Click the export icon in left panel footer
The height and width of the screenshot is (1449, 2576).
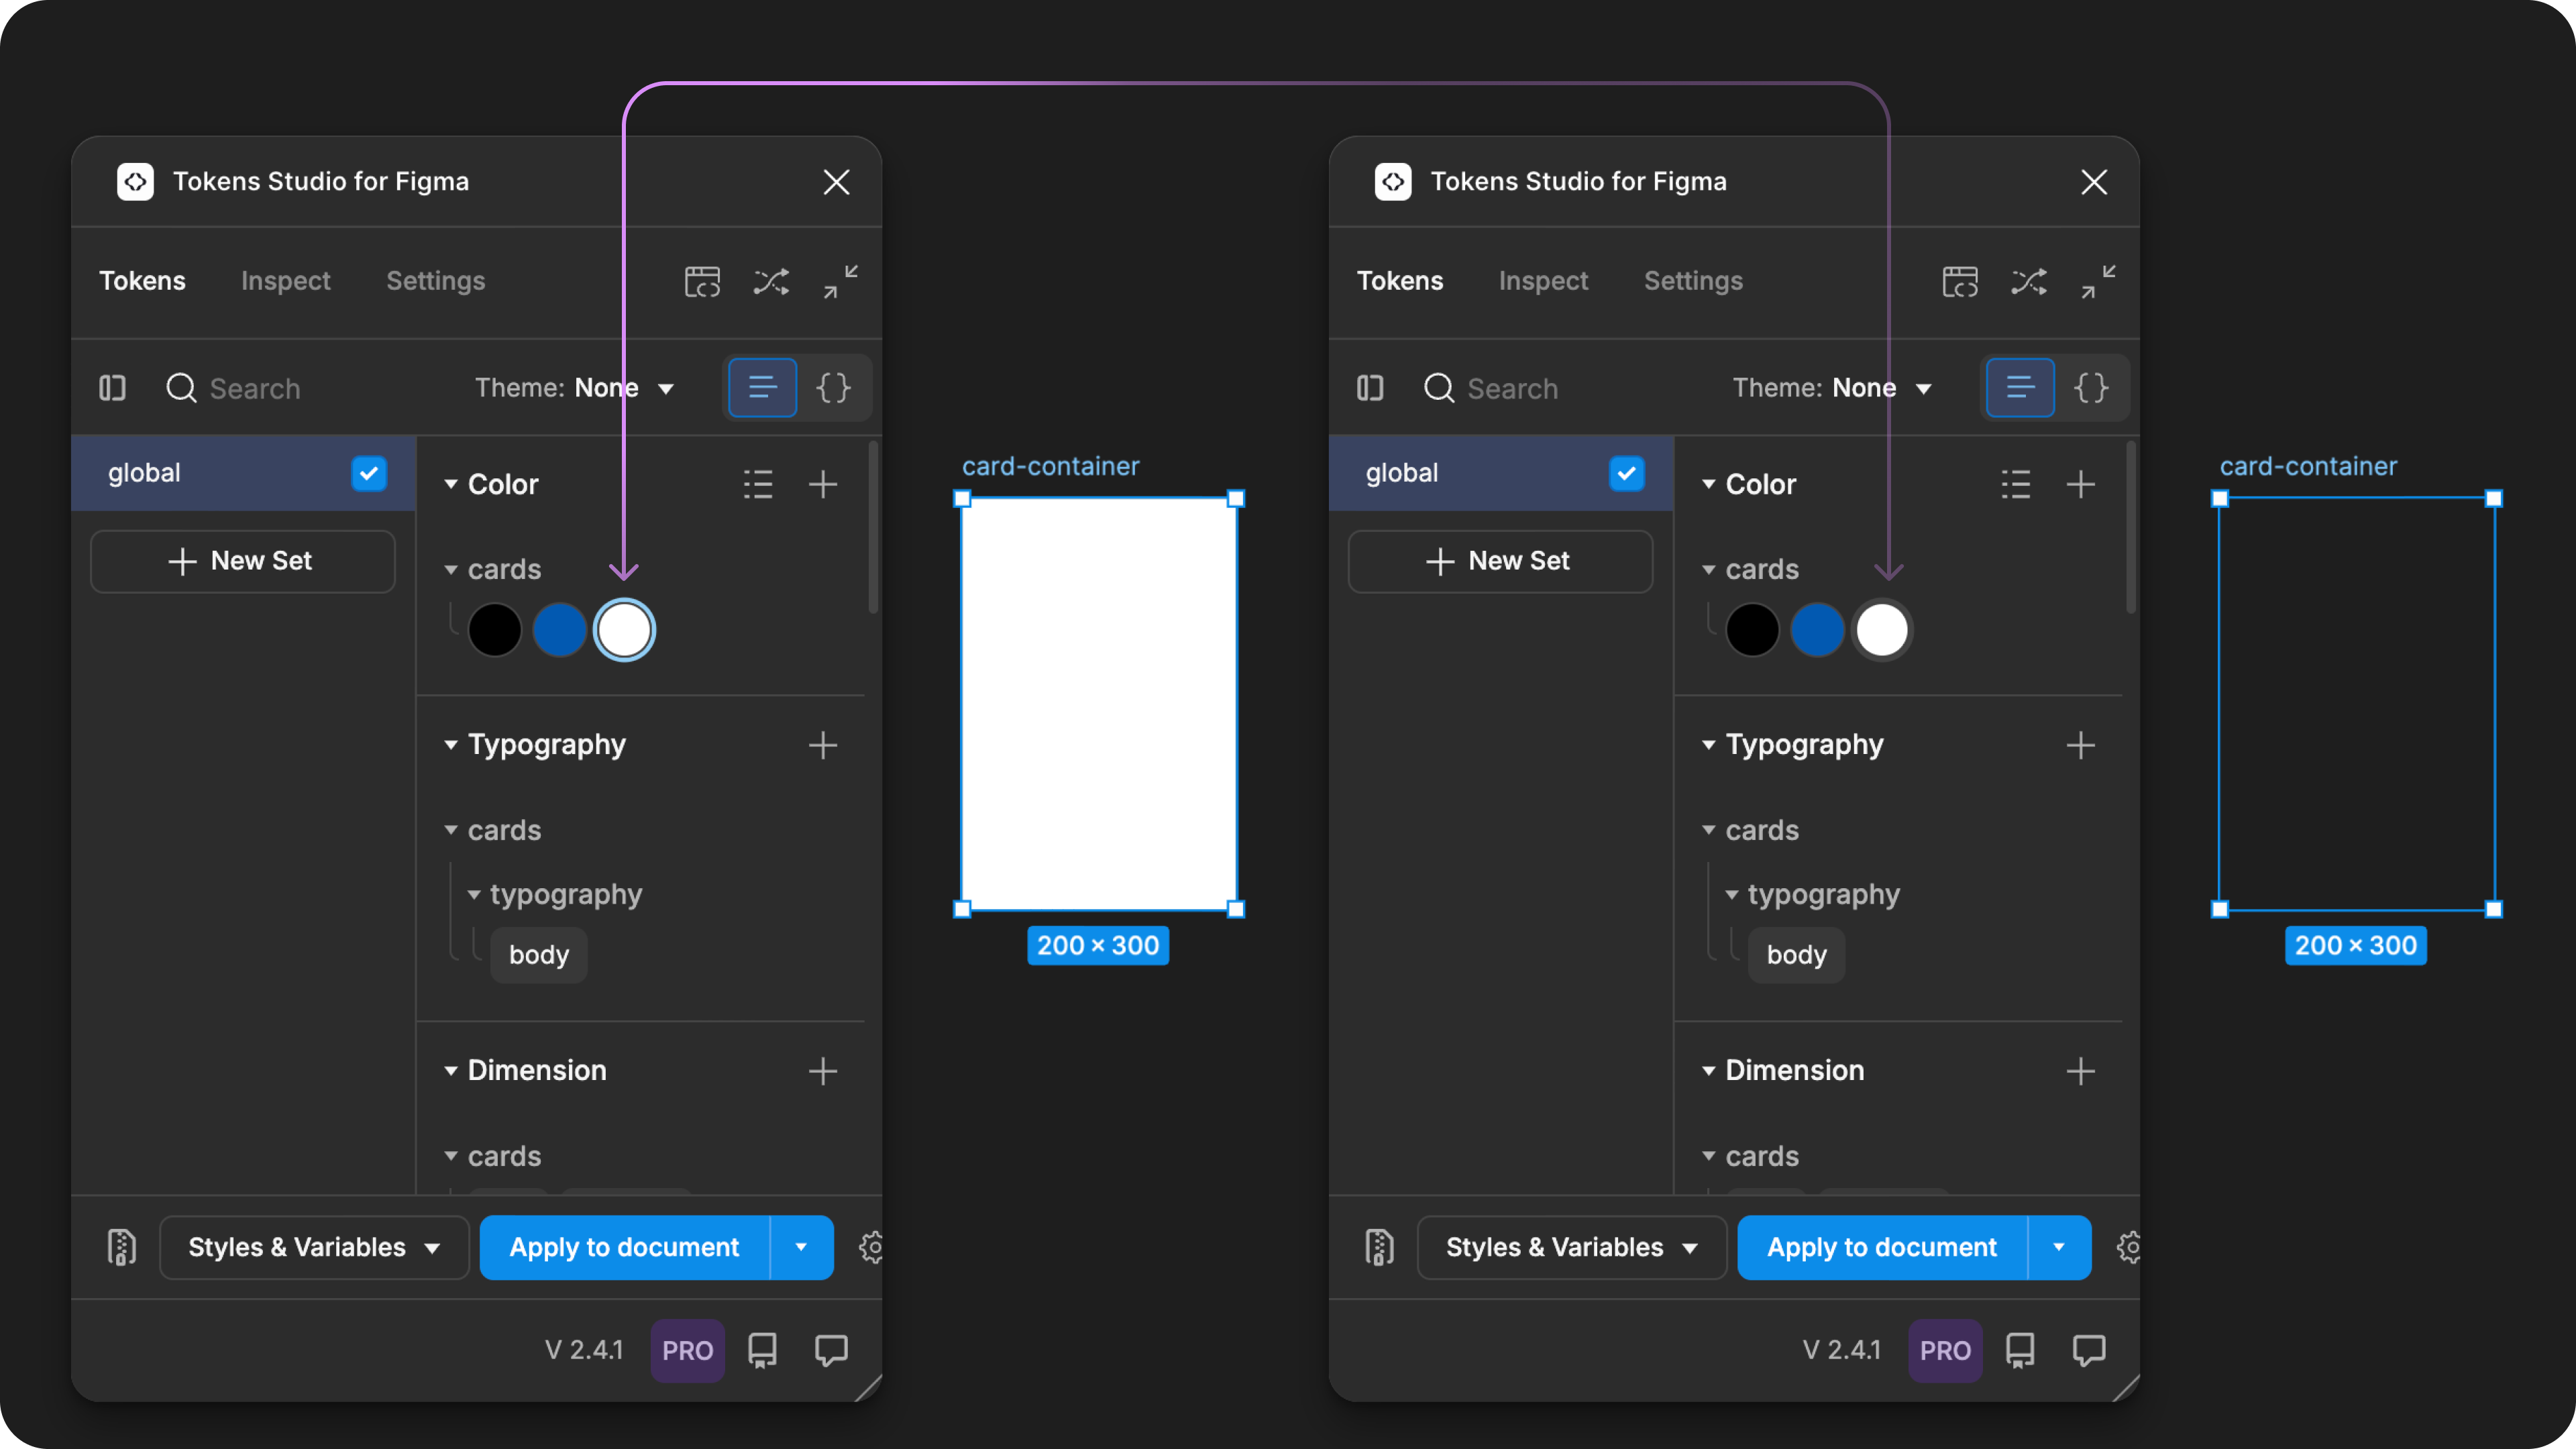coord(122,1247)
